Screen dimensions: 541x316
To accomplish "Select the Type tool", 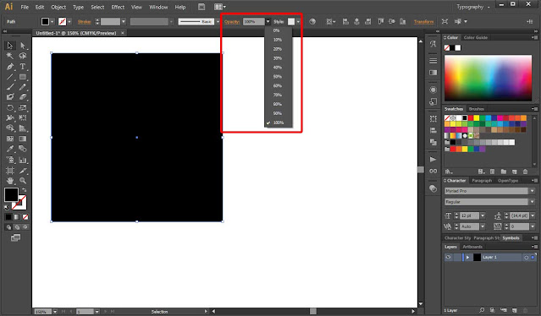I will [23, 67].
